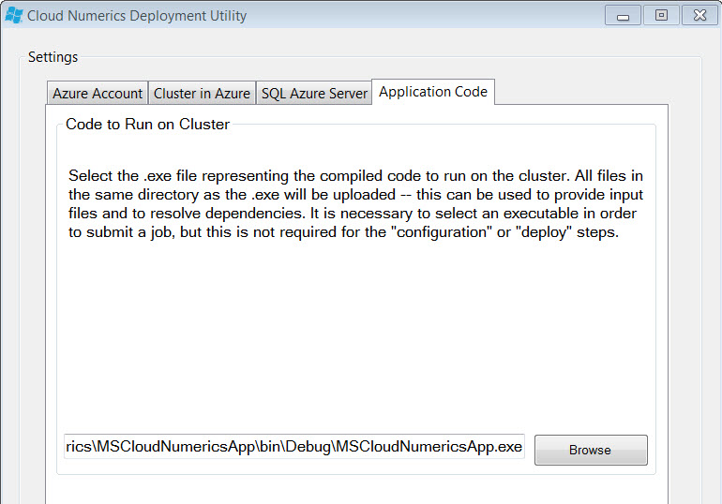Image resolution: width=722 pixels, height=504 pixels.
Task: Close the Cloud Numerics Deployment Utility
Action: coord(699,16)
